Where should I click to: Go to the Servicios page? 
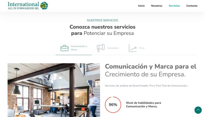click(174, 6)
